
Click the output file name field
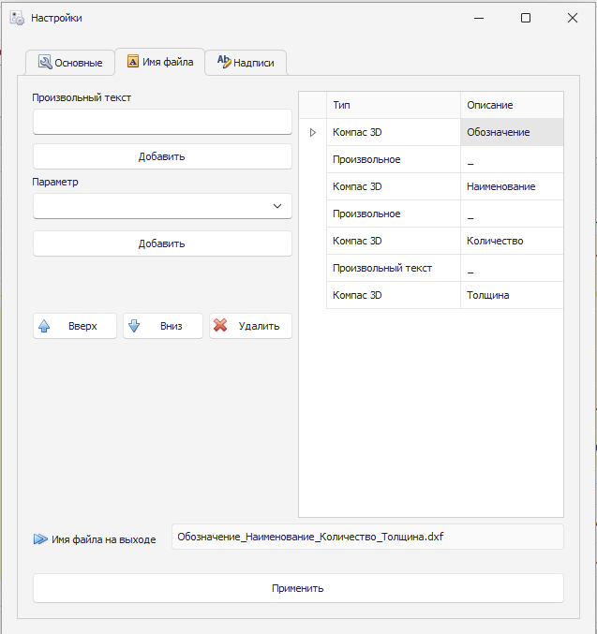[x=367, y=537]
